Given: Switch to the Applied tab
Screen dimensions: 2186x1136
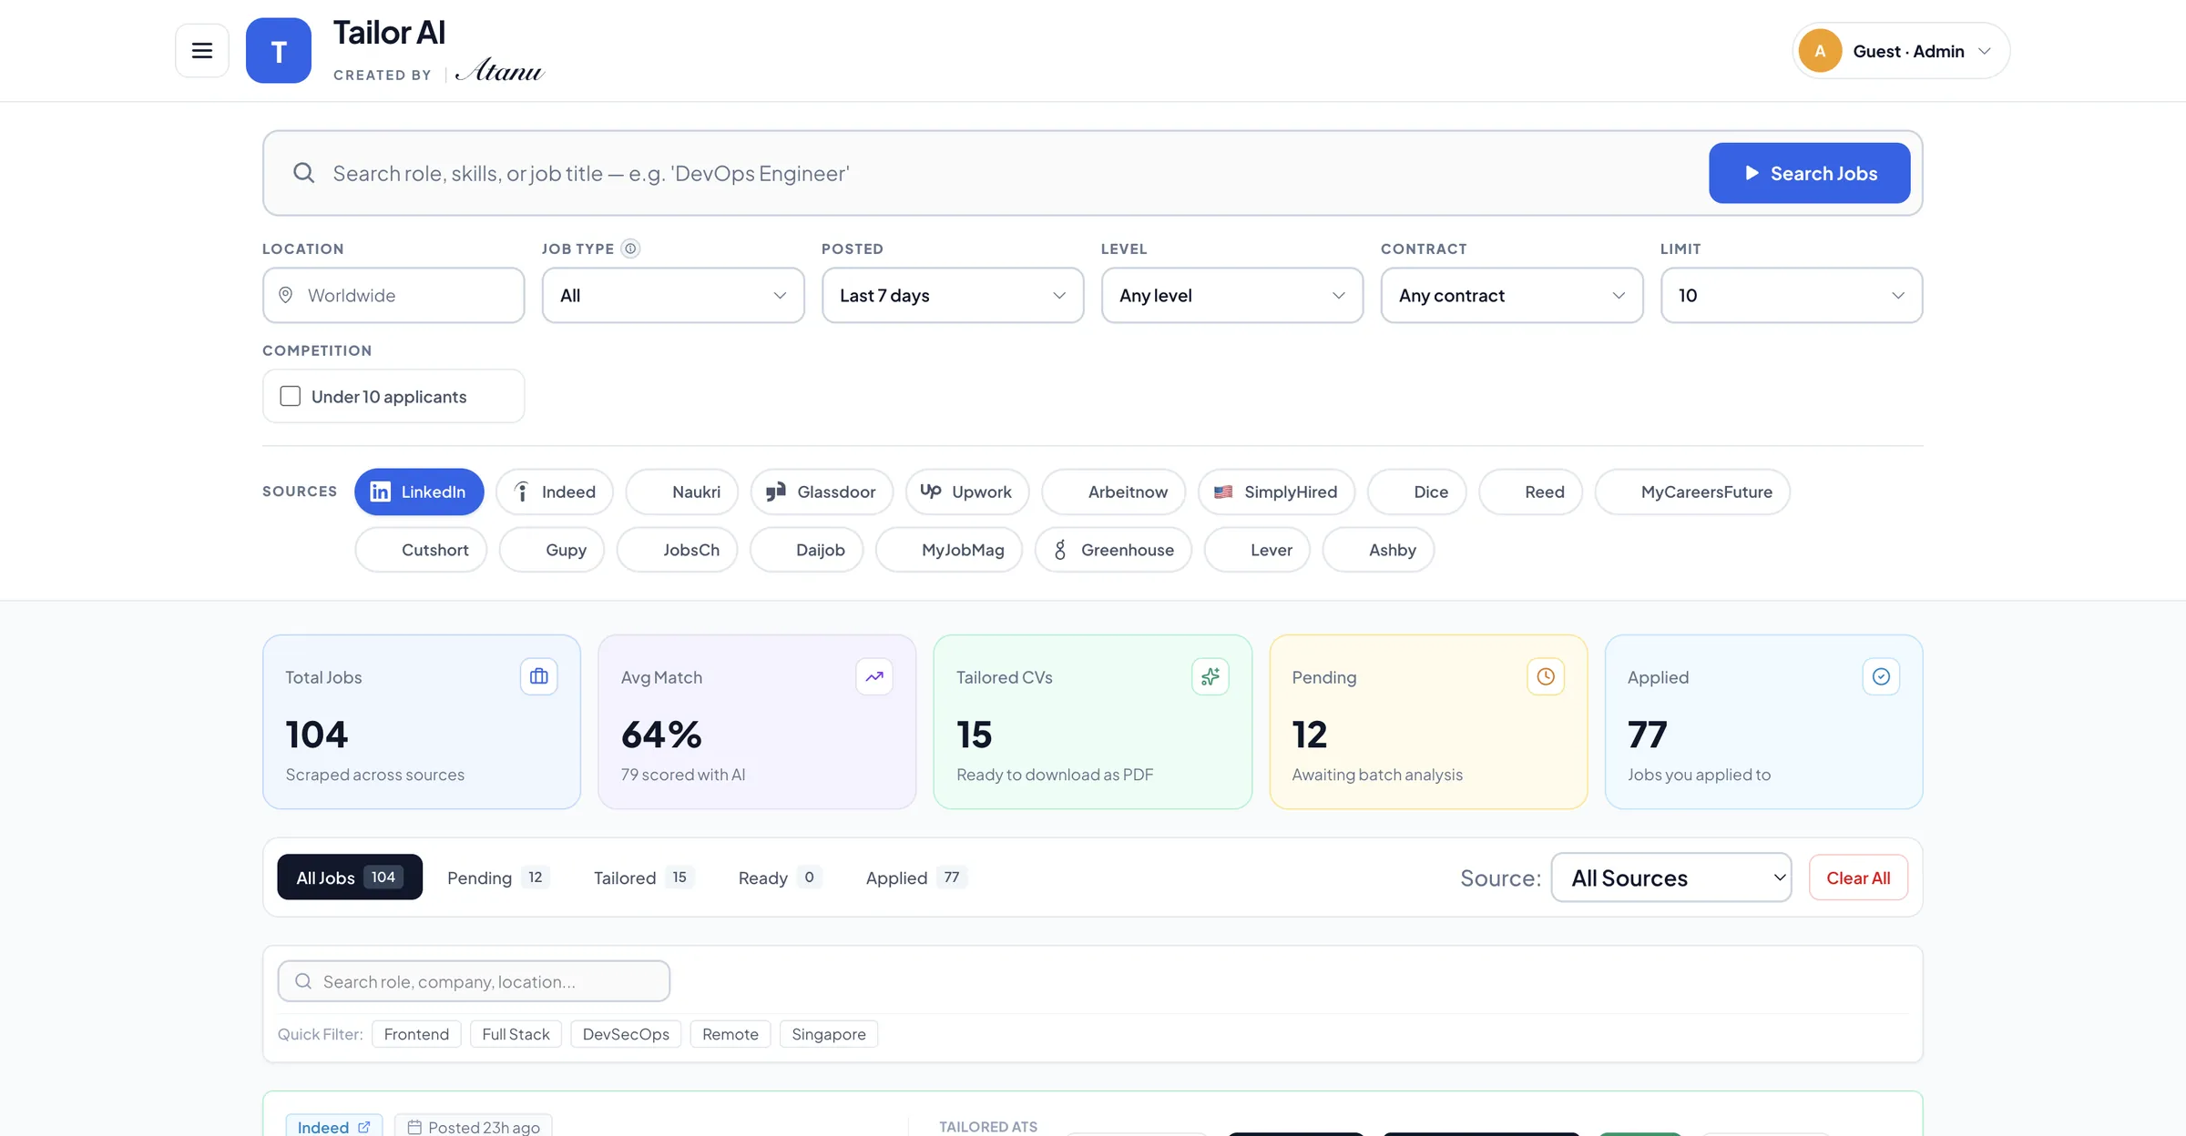Looking at the screenshot, I should [915, 877].
